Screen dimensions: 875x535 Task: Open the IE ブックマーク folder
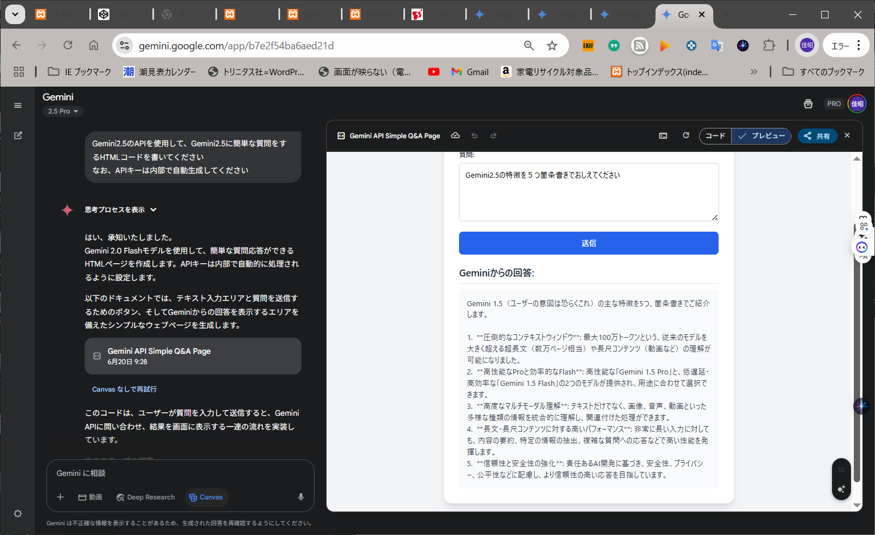click(80, 72)
